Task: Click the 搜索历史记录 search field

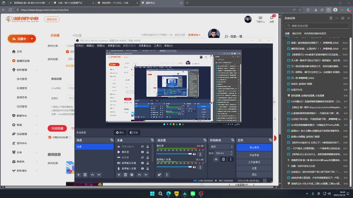Action: 317,26
